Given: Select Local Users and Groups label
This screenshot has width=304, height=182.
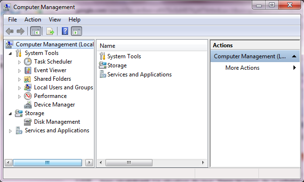Looking at the screenshot, I should (63, 87).
